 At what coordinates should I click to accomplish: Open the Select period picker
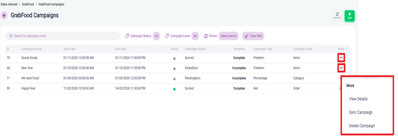[228, 36]
